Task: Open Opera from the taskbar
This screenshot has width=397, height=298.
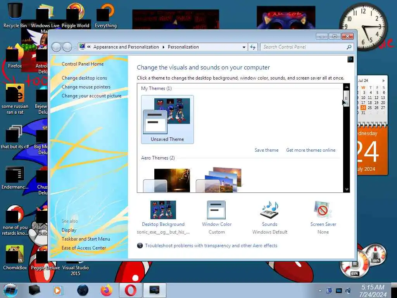Action: pos(130,290)
